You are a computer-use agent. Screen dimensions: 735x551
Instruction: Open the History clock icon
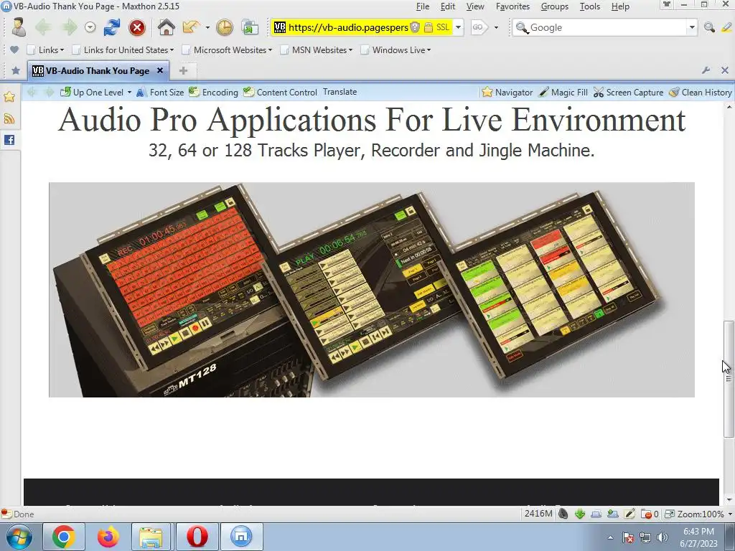225,27
